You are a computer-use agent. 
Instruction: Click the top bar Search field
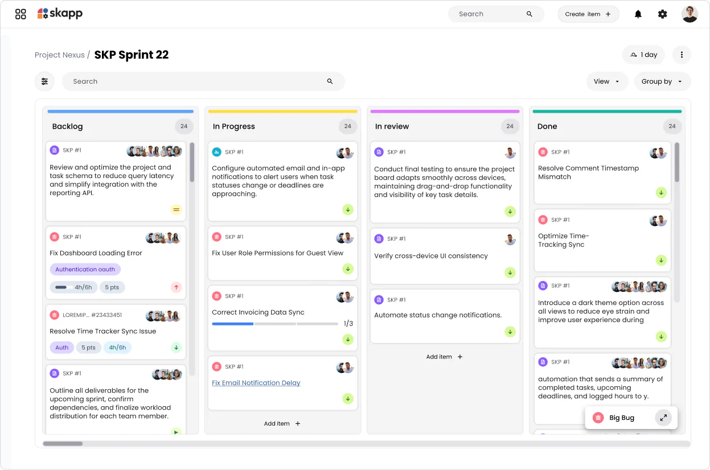click(x=496, y=14)
